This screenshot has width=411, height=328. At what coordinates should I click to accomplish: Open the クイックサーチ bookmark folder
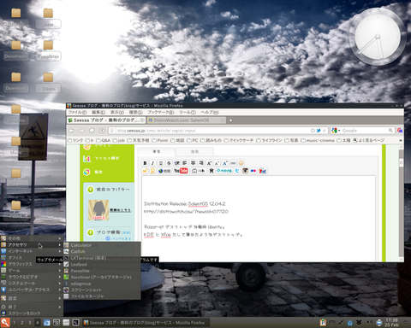(x=239, y=140)
